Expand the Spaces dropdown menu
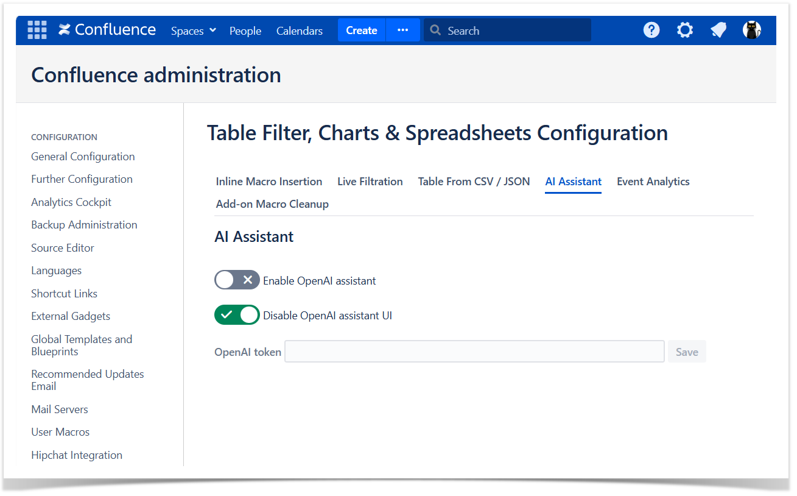Image resolution: width=797 pixels, height=496 pixels. [x=194, y=30]
